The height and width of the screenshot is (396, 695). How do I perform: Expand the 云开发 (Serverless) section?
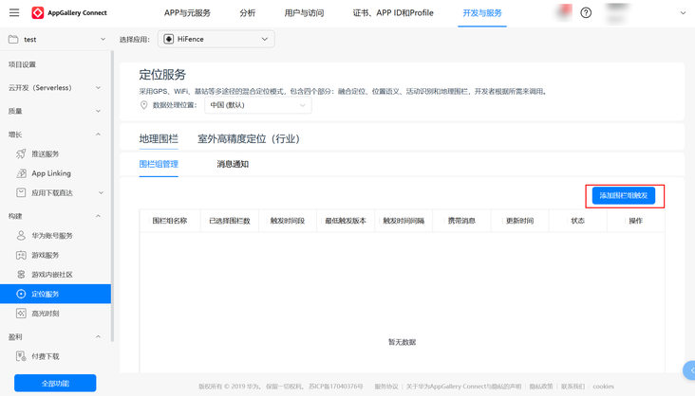click(x=98, y=88)
